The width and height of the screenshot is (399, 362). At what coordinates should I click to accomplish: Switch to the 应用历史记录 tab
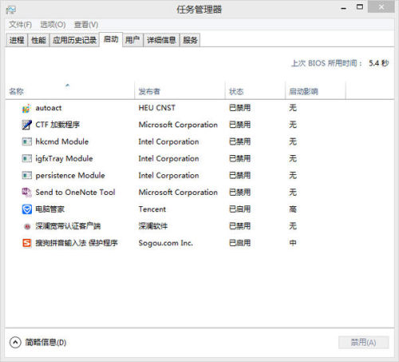[74, 40]
